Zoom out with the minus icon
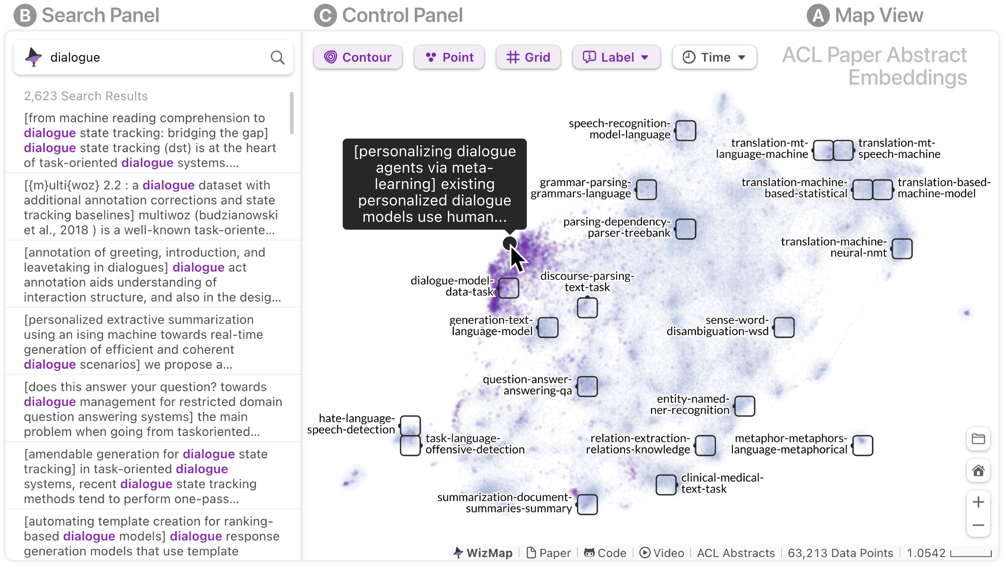 point(978,525)
